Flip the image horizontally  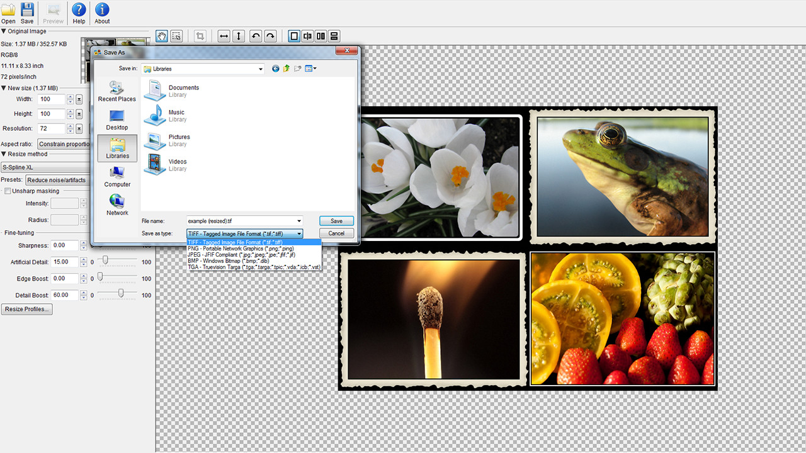point(224,36)
